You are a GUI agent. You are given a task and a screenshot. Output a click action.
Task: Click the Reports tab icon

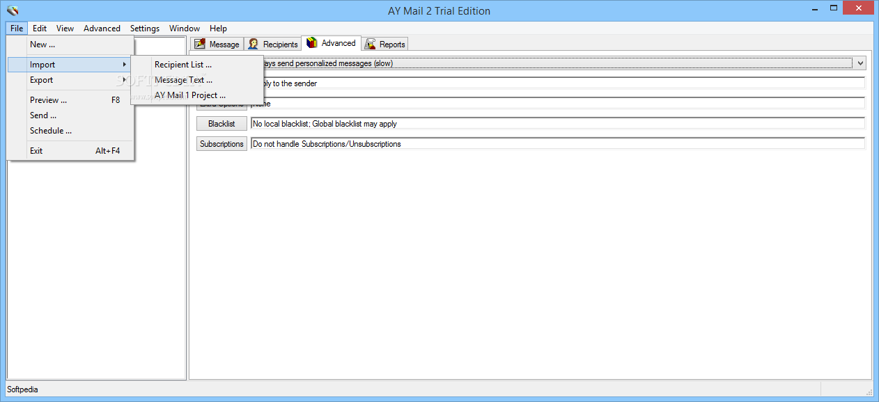point(370,44)
